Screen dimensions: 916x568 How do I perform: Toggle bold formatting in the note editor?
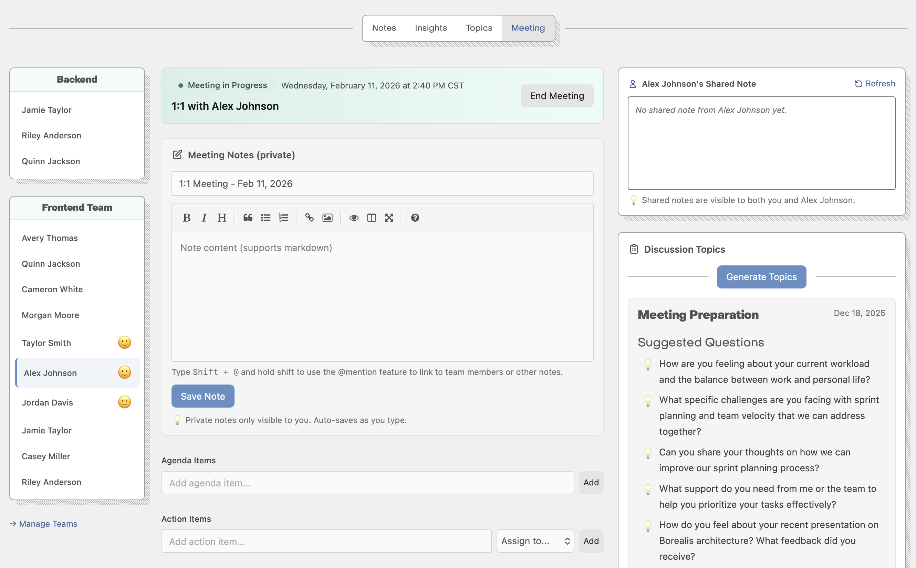187,218
